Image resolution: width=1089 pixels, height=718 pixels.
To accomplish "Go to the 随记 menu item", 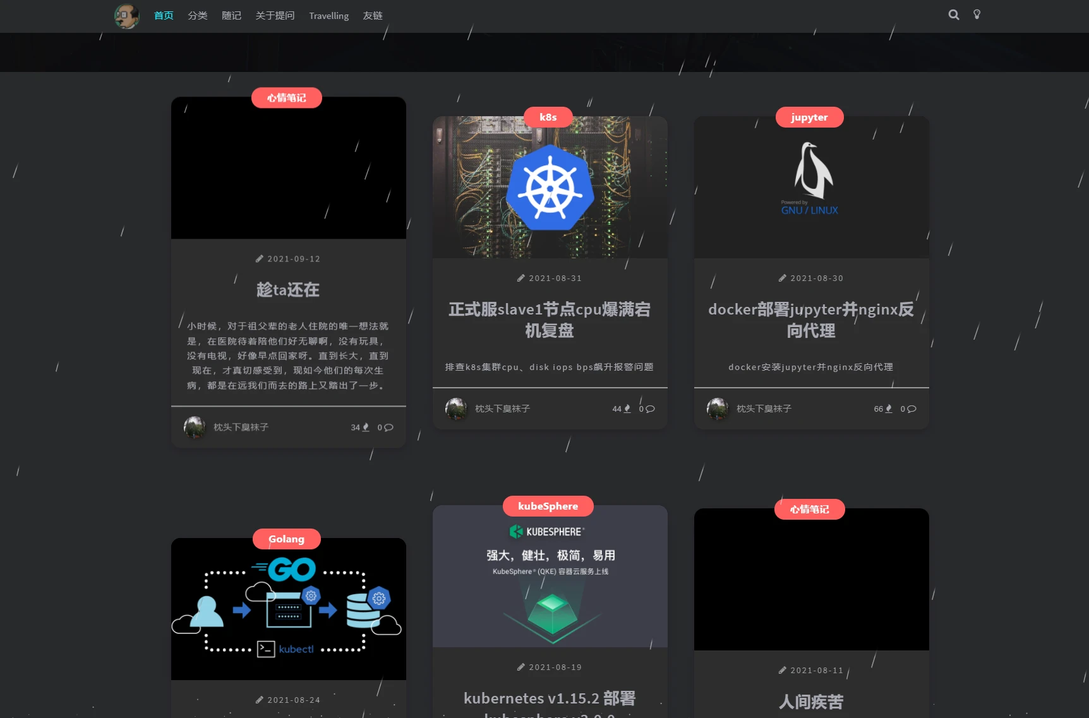I will pos(231,16).
